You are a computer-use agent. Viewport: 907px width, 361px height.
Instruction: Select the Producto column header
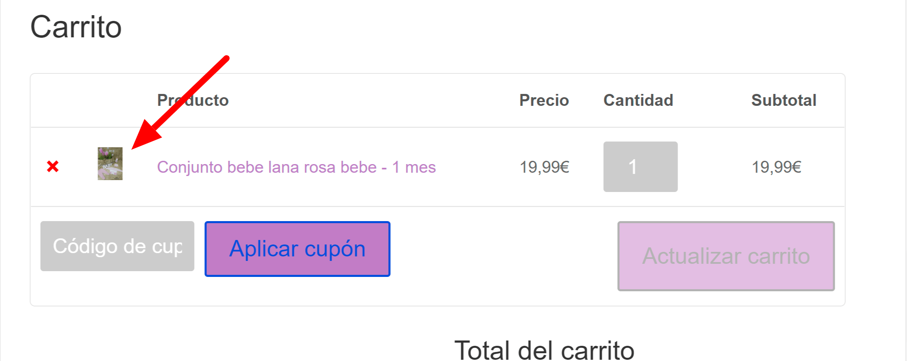point(193,100)
